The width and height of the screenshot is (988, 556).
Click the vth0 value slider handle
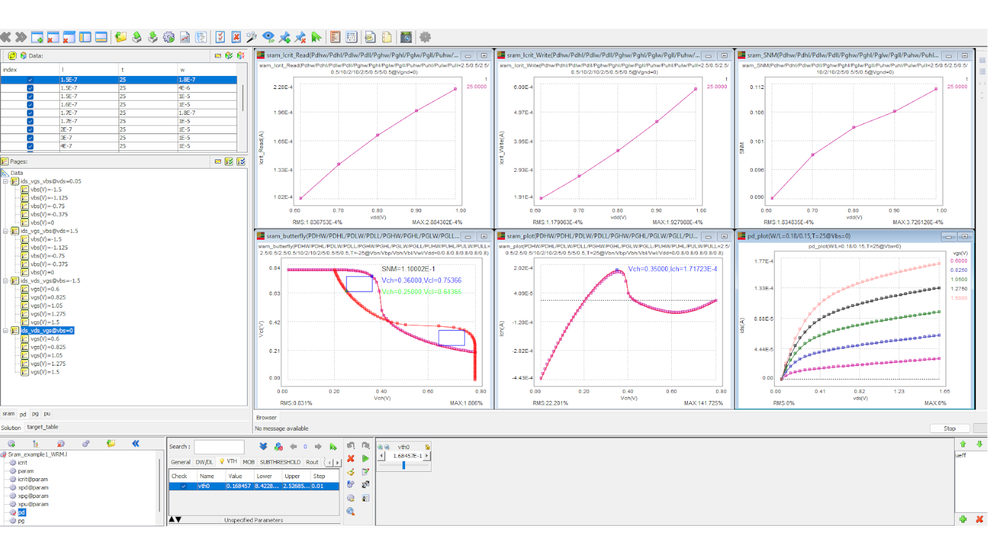coord(404,465)
